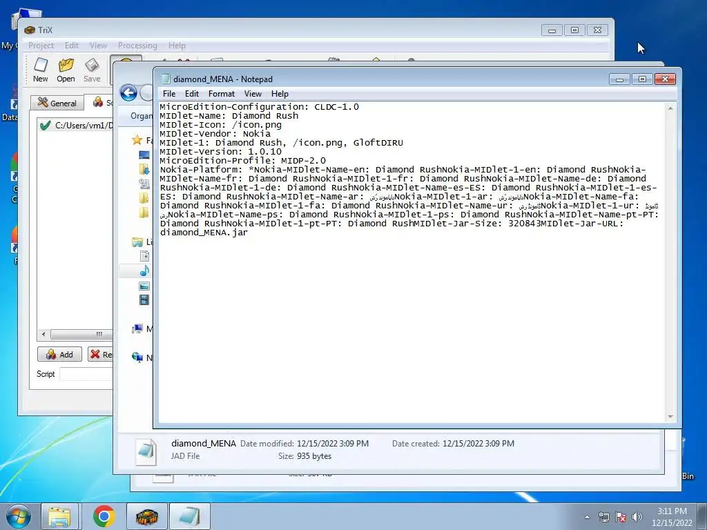The image size is (707, 530).
Task: Click the Back arrow in Explorer window
Action: 128,93
